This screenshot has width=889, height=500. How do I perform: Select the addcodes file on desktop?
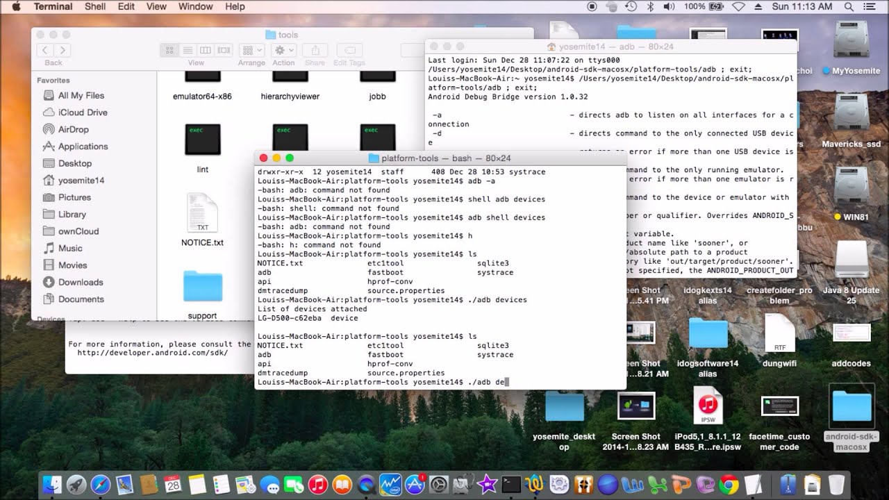tap(851, 333)
